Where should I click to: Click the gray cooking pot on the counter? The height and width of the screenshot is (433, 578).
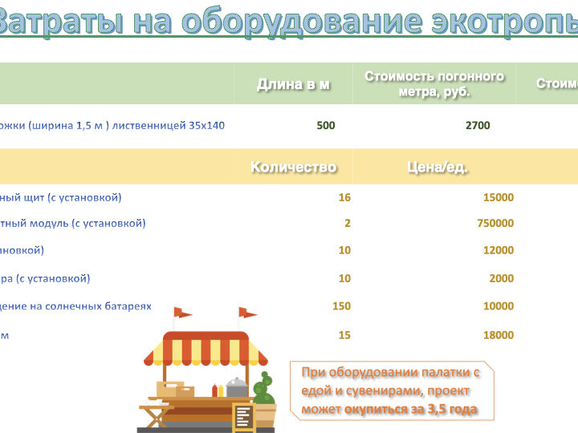pos(237,388)
